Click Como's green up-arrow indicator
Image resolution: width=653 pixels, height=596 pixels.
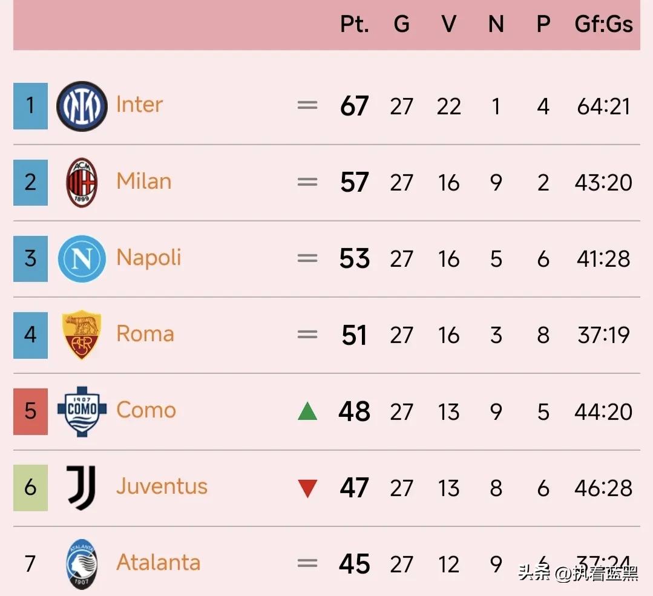coord(307,411)
